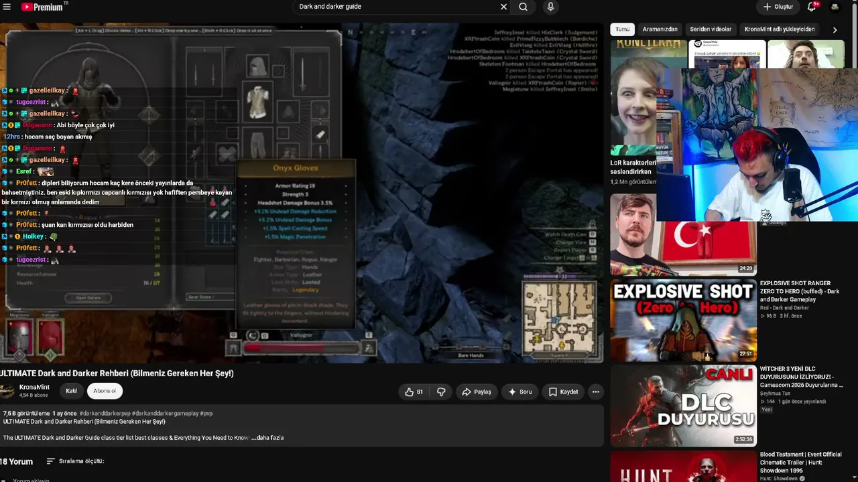The image size is (858, 482).
Task: Select the Aramanızdan filter chip
Action: pyautogui.click(x=660, y=29)
